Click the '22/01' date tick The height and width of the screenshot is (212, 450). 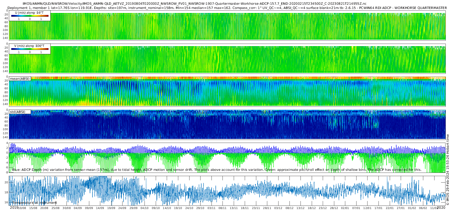(x=390, y=208)
